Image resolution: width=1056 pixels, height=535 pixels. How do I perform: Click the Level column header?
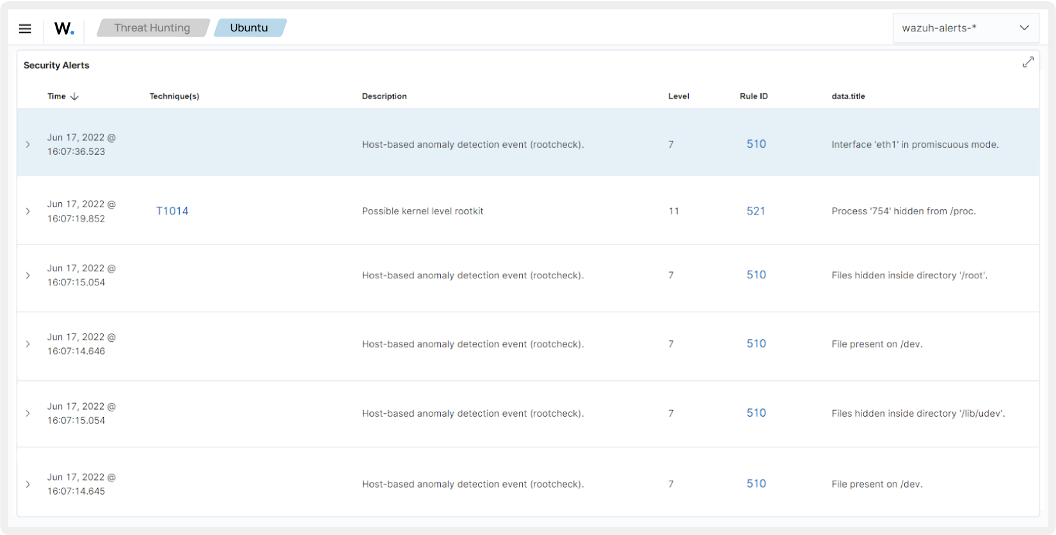point(678,96)
